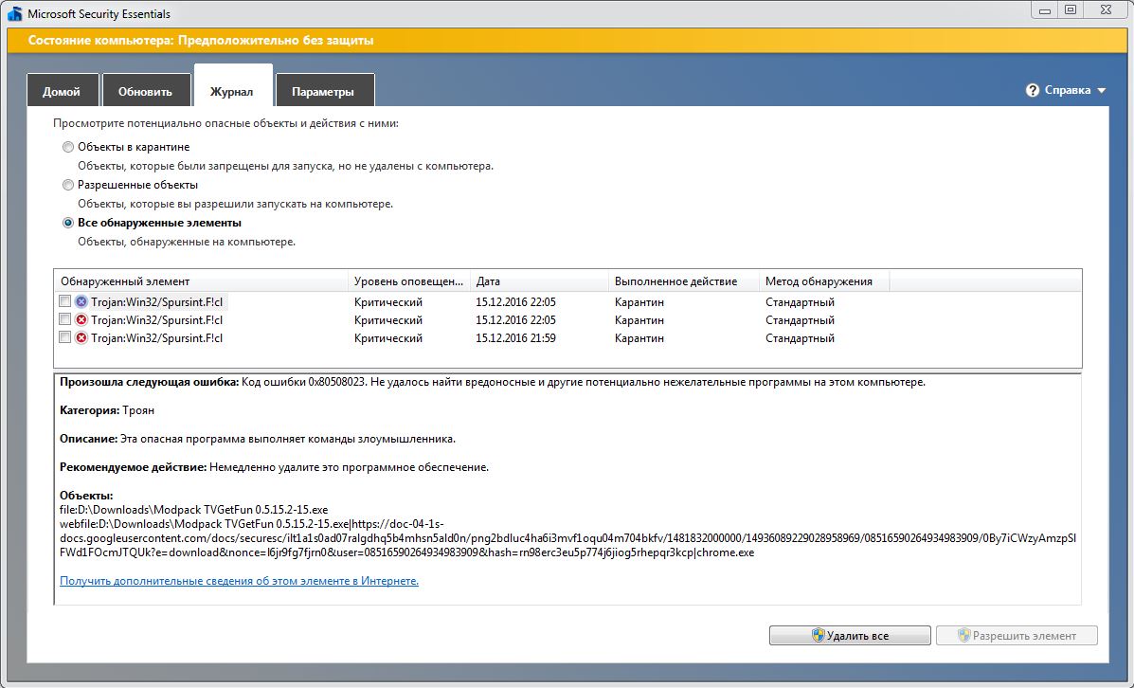This screenshot has width=1134, height=688.
Task: Open the Обновить tab
Action: coord(145,90)
